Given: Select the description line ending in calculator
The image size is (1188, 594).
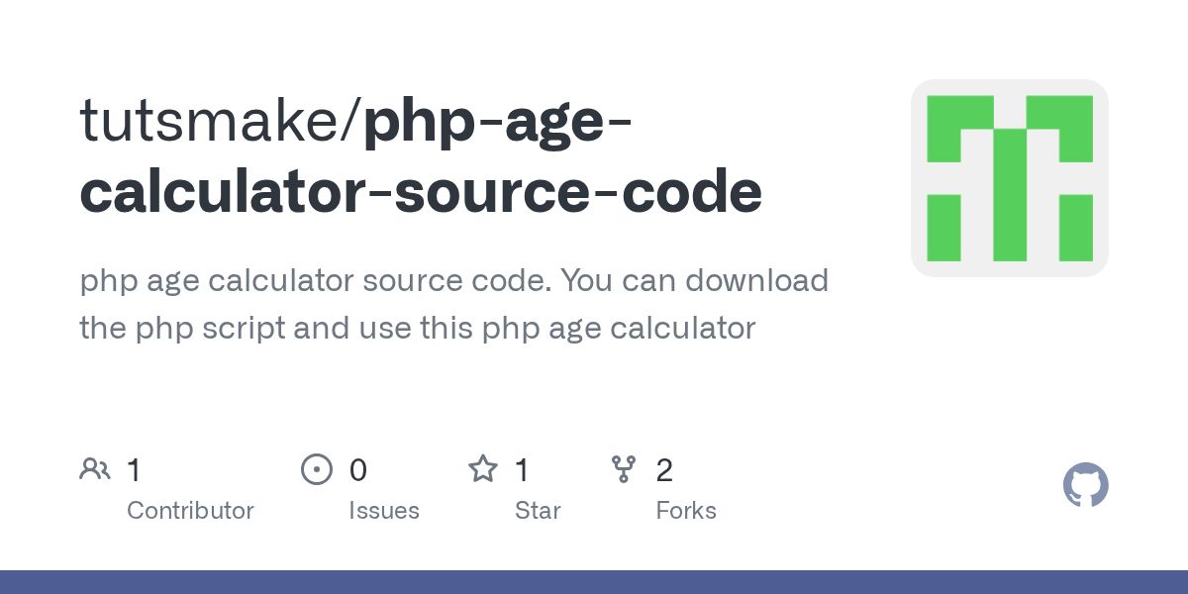Looking at the screenshot, I should pos(417,329).
